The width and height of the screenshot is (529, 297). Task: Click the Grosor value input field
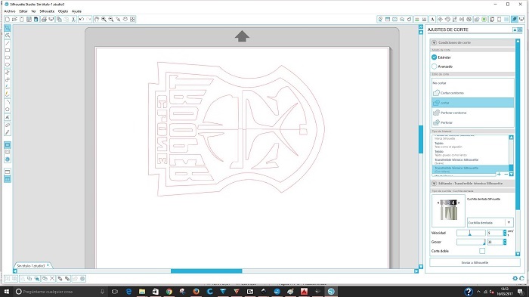pyautogui.click(x=495, y=242)
